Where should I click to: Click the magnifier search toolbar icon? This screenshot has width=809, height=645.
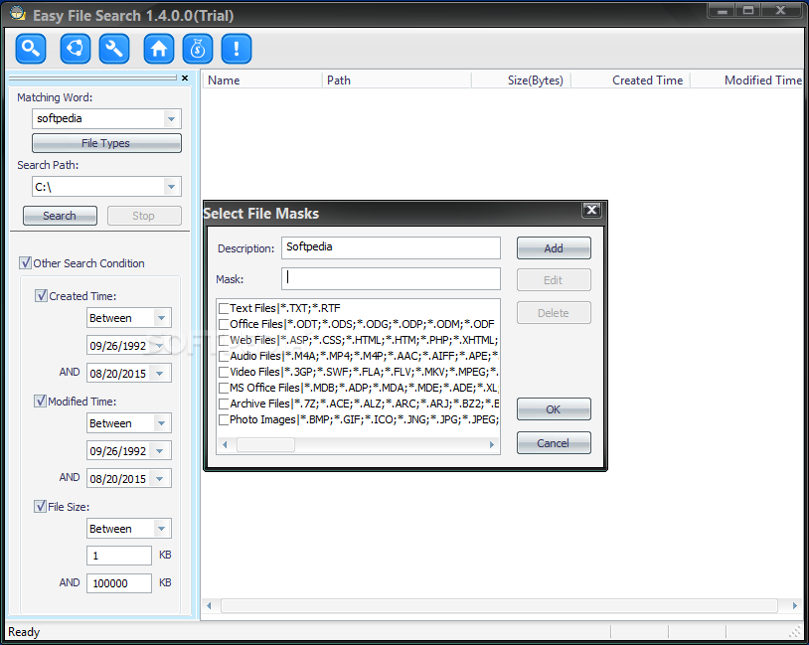[31, 49]
